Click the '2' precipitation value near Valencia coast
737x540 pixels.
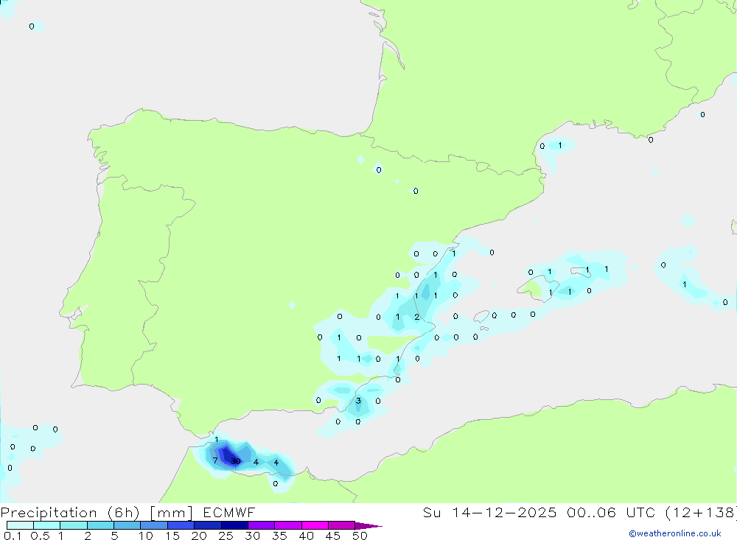click(417, 318)
